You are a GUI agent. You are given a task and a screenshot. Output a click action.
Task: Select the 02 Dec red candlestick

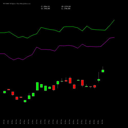[95, 86]
